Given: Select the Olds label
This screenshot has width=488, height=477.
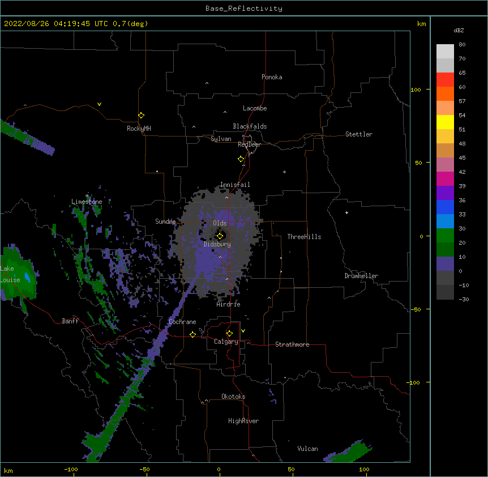Looking at the screenshot, I should pos(220,223).
